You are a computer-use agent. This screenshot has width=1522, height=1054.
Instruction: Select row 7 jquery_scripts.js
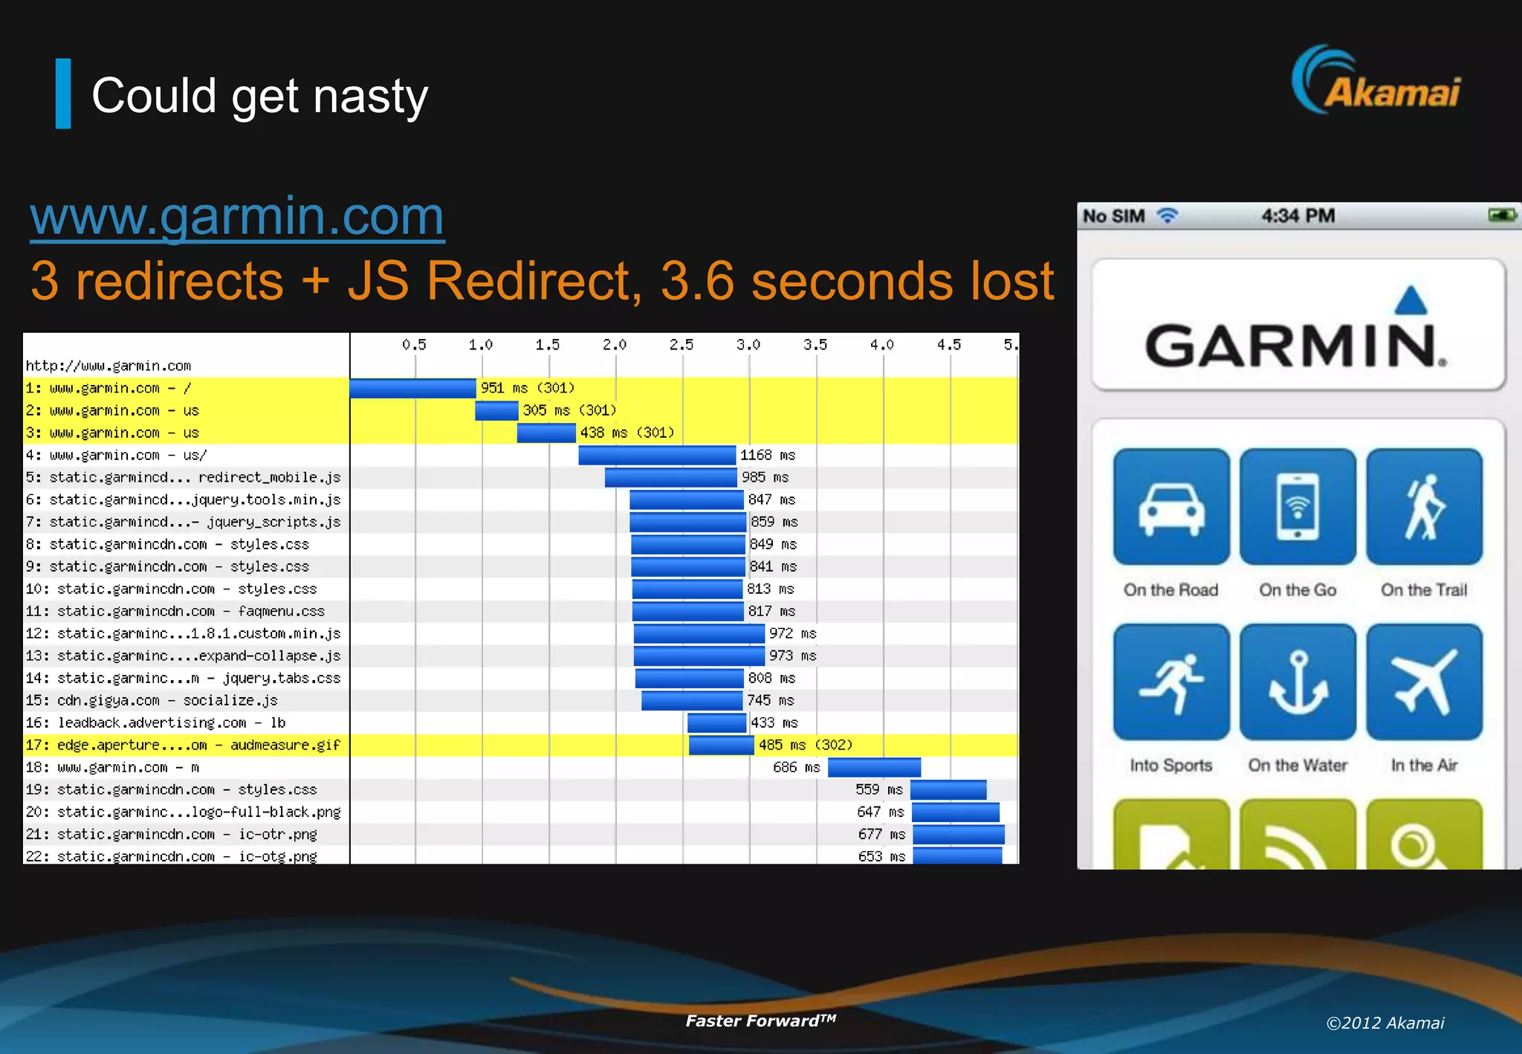[x=520, y=522]
